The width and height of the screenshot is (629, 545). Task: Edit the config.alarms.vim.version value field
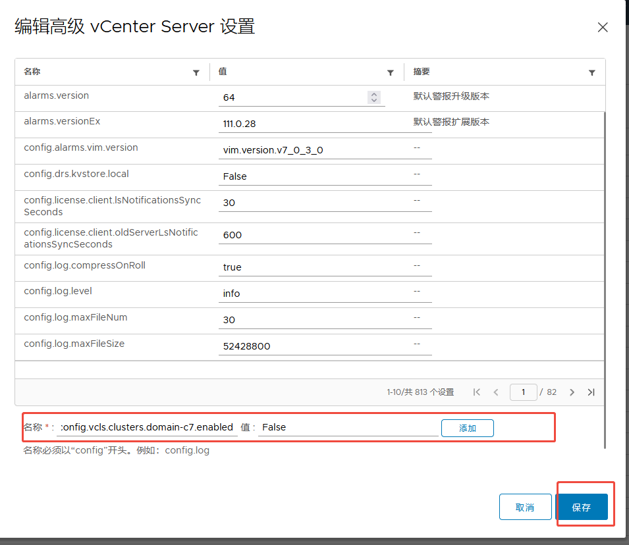pos(325,150)
